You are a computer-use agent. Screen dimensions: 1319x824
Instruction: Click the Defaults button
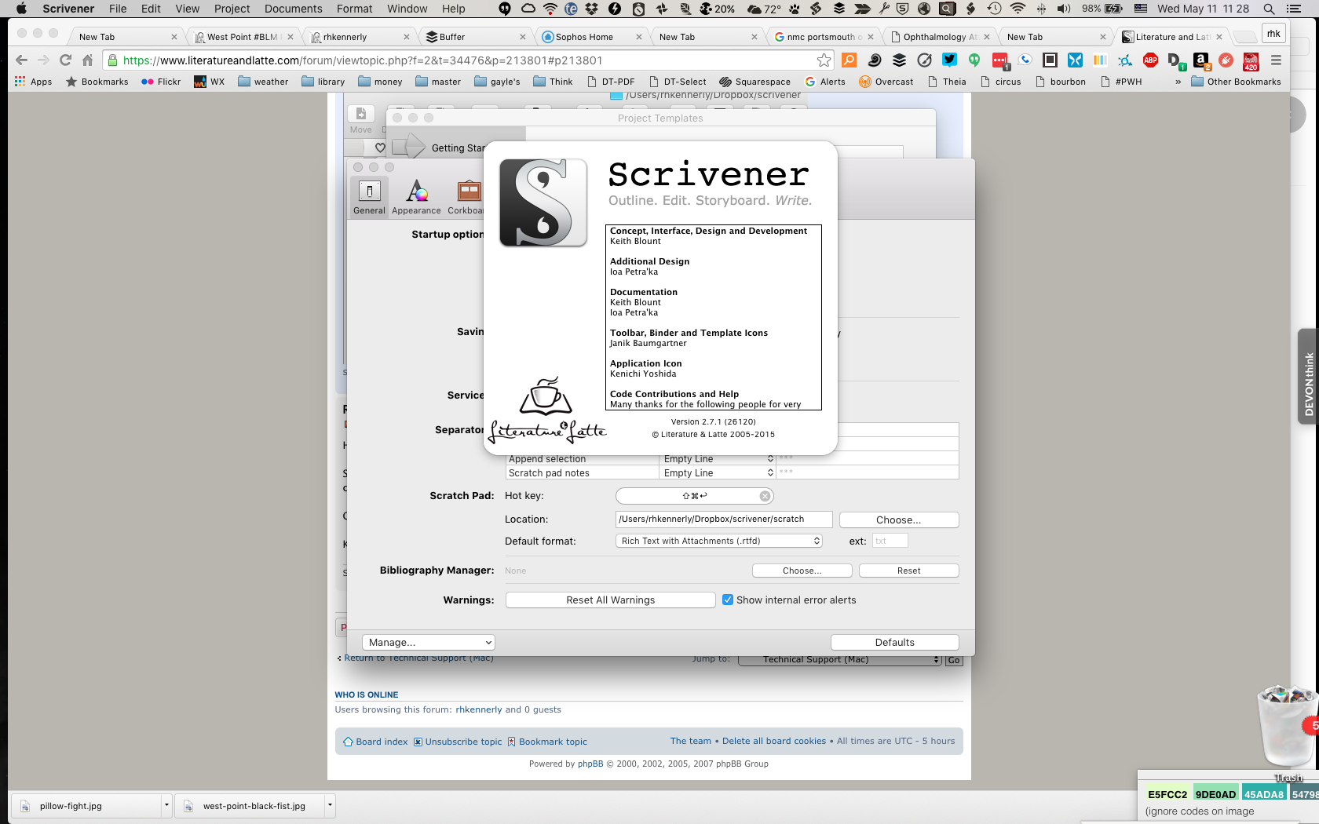click(894, 642)
